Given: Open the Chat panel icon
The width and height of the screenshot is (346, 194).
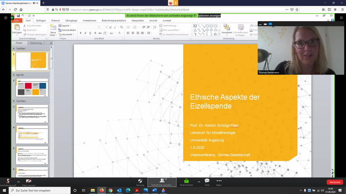Looking at the screenshot, I should (x=207, y=181).
